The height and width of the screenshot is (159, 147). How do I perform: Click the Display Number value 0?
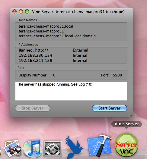click(54, 75)
